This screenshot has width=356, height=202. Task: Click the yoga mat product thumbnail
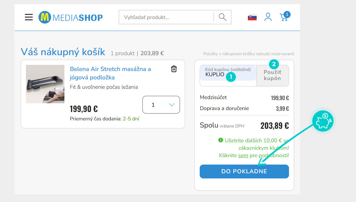[x=45, y=84]
